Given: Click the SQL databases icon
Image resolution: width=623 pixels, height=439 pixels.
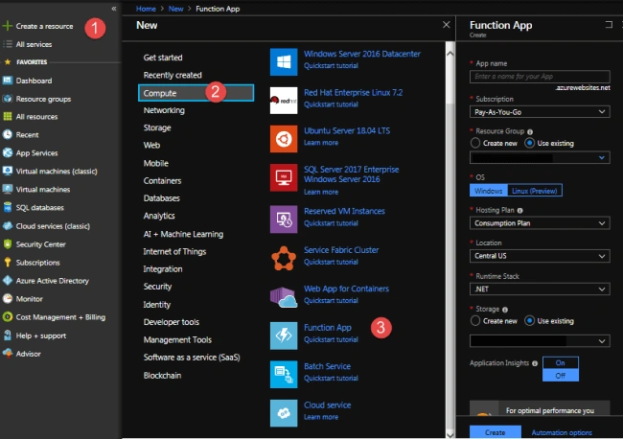Looking at the screenshot, I should [7, 207].
